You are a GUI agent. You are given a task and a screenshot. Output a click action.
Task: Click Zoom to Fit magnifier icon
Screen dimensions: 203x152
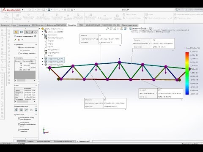[107, 29]
